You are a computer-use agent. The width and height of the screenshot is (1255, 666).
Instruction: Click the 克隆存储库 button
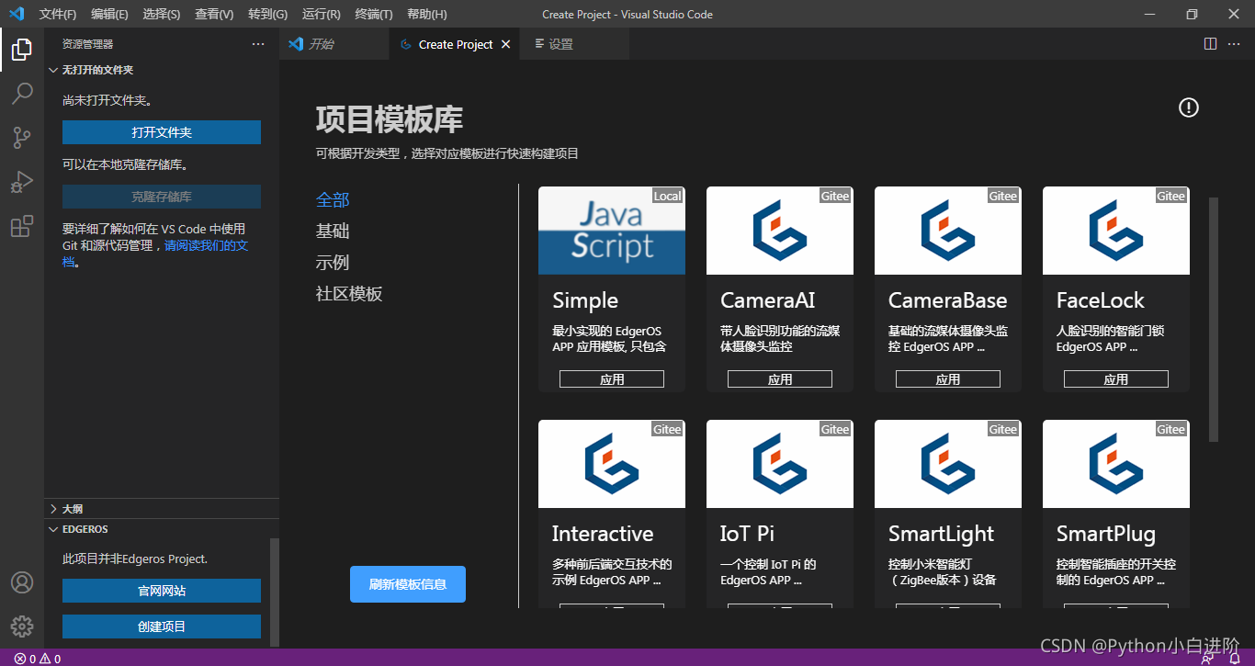[x=162, y=197]
